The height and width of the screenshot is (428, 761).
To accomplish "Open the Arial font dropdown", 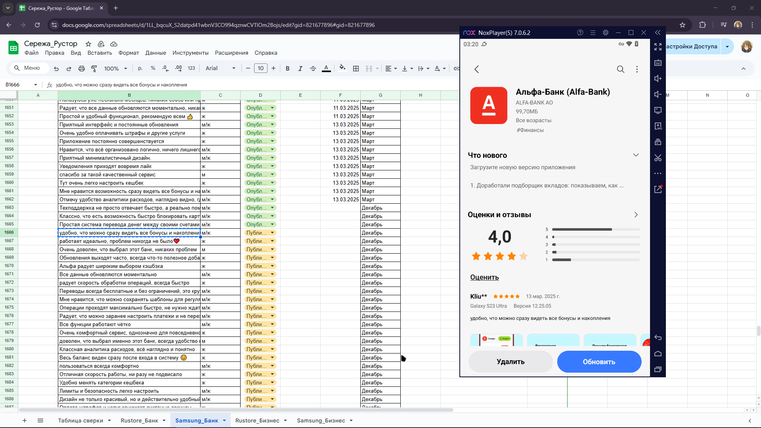I will pyautogui.click(x=220, y=68).
